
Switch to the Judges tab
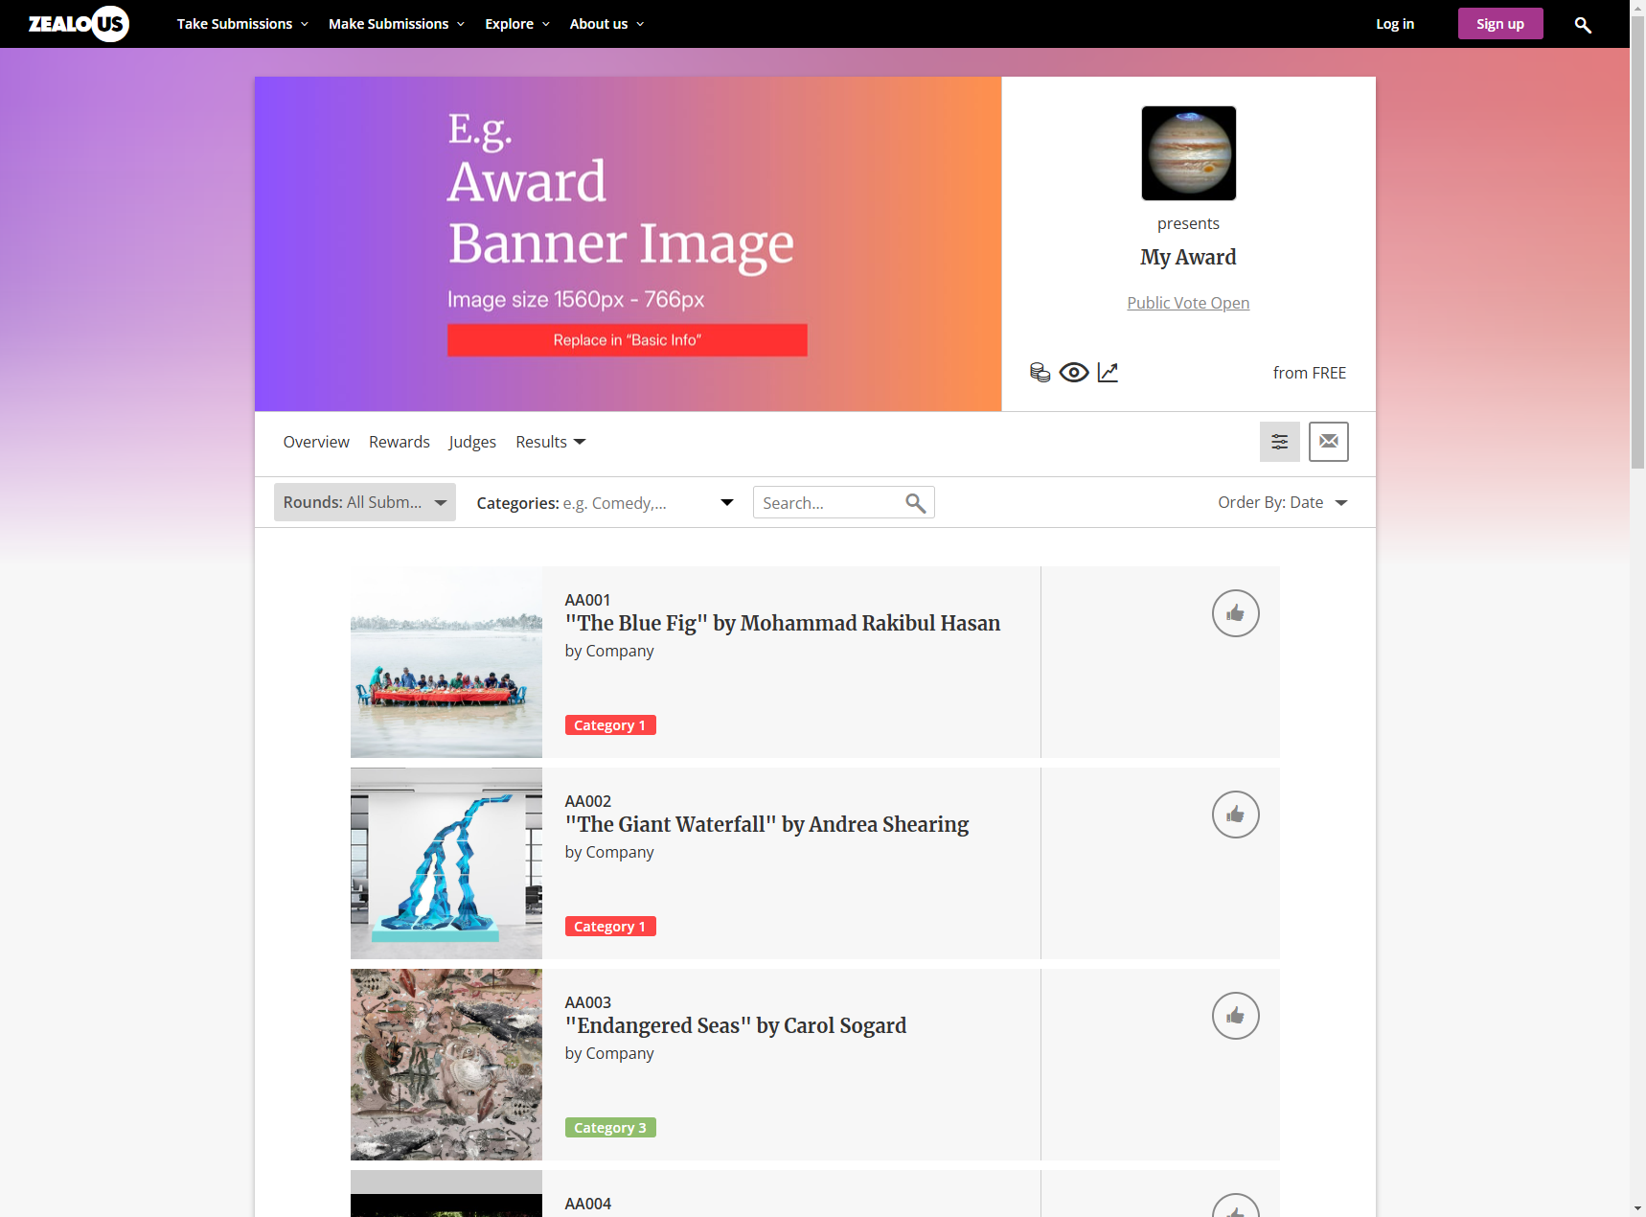(x=472, y=442)
